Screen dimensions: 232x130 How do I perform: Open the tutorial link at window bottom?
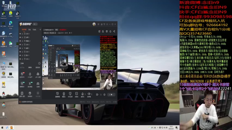pos(26,102)
